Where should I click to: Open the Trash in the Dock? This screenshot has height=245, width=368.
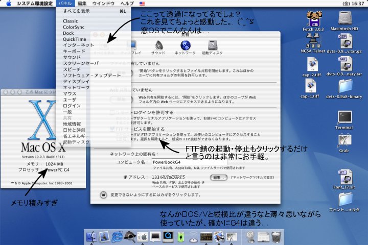pos(276,237)
